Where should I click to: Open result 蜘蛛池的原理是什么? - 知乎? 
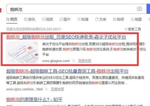point(34,100)
